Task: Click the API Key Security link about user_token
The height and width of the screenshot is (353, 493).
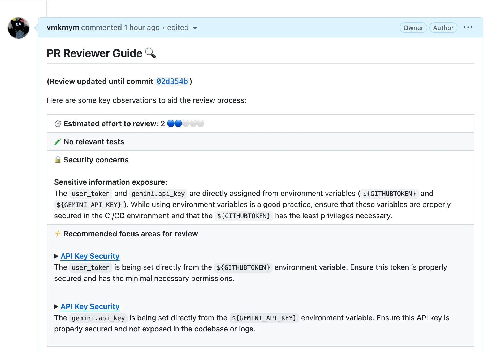Action: point(90,256)
